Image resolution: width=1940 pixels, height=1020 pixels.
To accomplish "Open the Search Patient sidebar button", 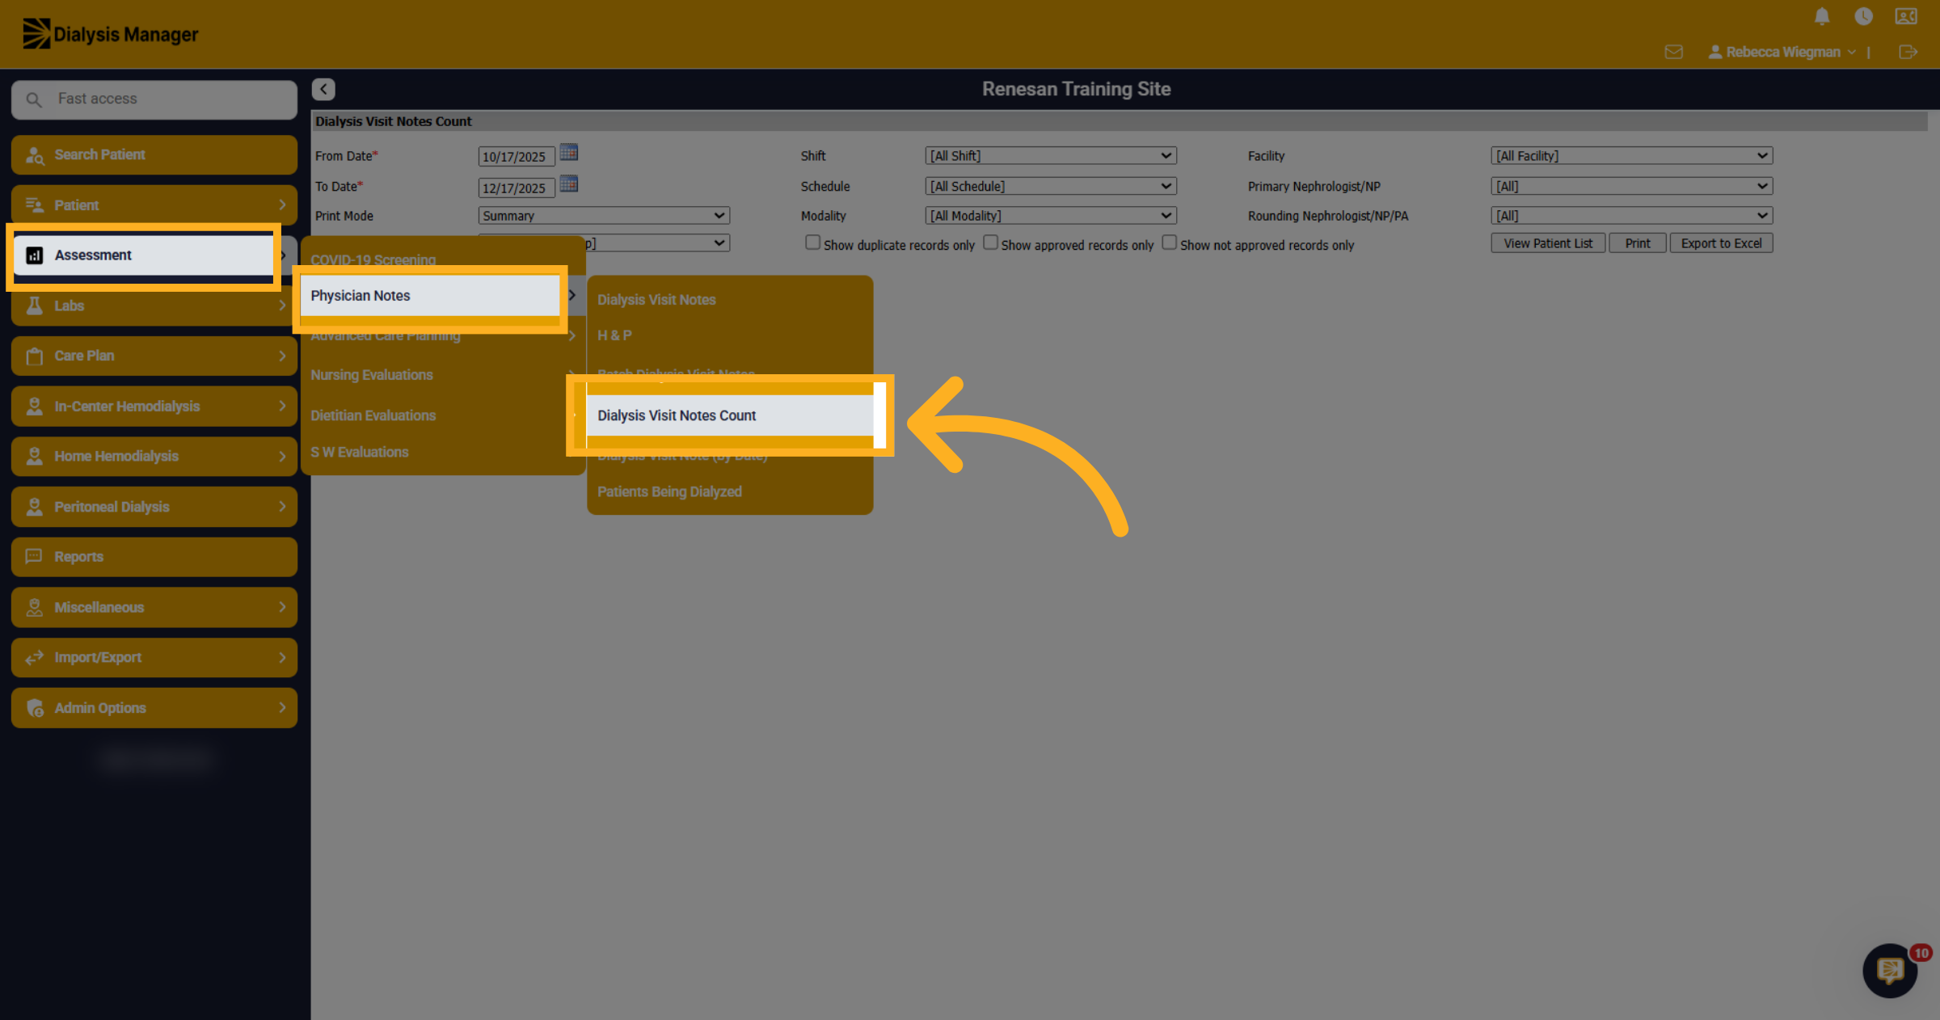I will tap(154, 154).
